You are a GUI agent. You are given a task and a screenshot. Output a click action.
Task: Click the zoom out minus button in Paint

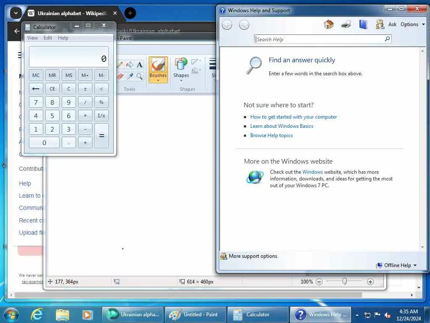pyautogui.click(x=319, y=281)
